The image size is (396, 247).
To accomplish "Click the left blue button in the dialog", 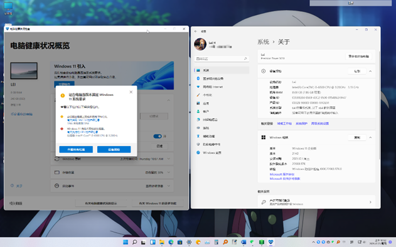I will coord(76,149).
